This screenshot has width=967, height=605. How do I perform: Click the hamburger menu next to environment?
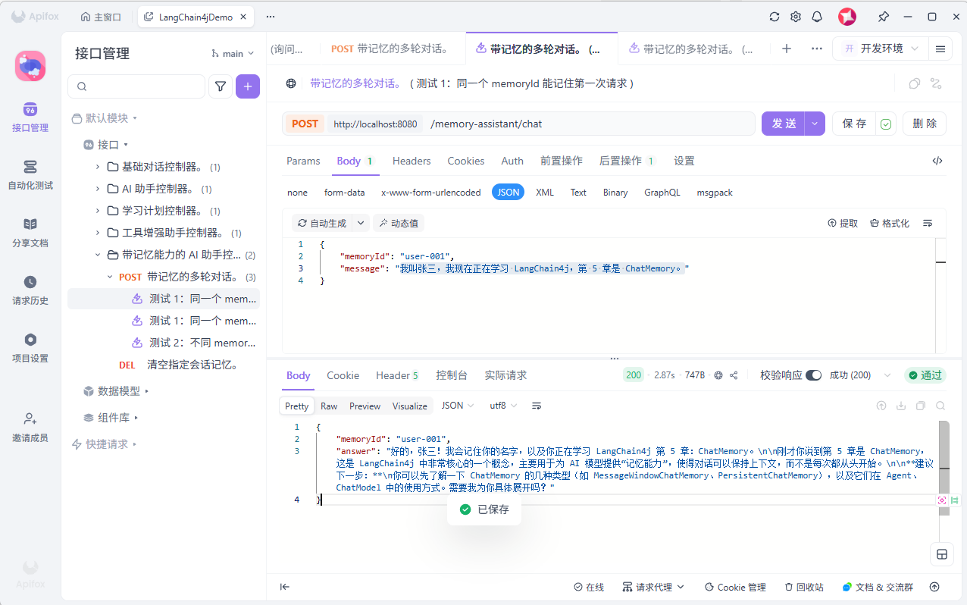(x=940, y=49)
